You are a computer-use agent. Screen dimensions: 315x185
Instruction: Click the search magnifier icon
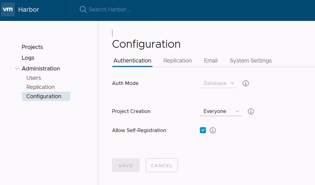pos(83,10)
